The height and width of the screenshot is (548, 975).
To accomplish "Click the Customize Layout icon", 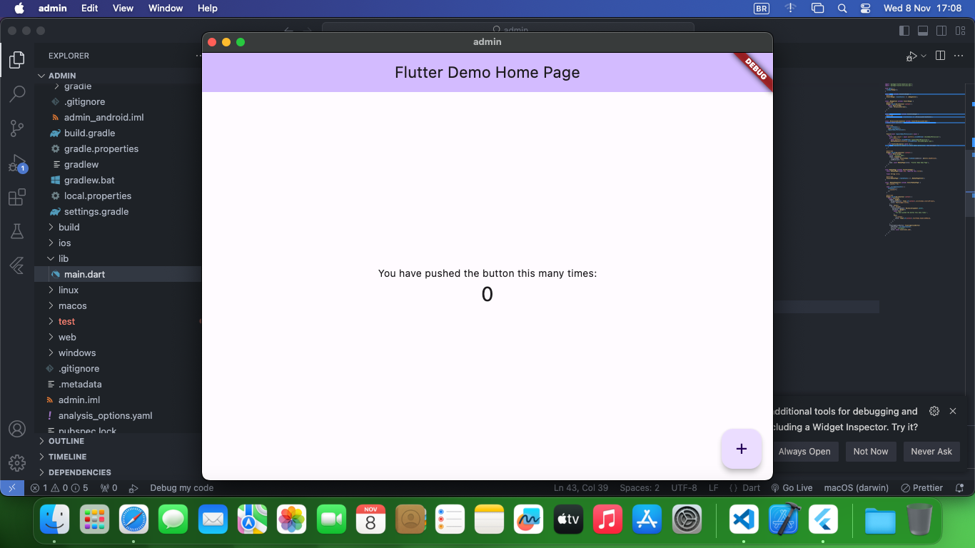I will (960, 31).
